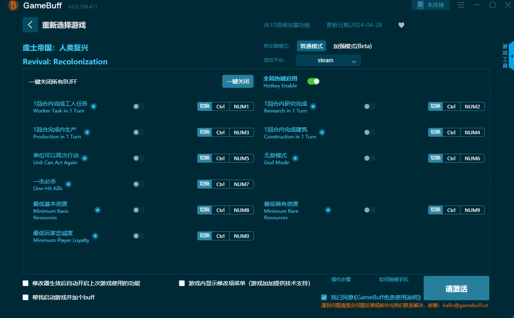Click 切换 button for NUM5 hotkey
This screenshot has height=318, width=514.
(205, 158)
